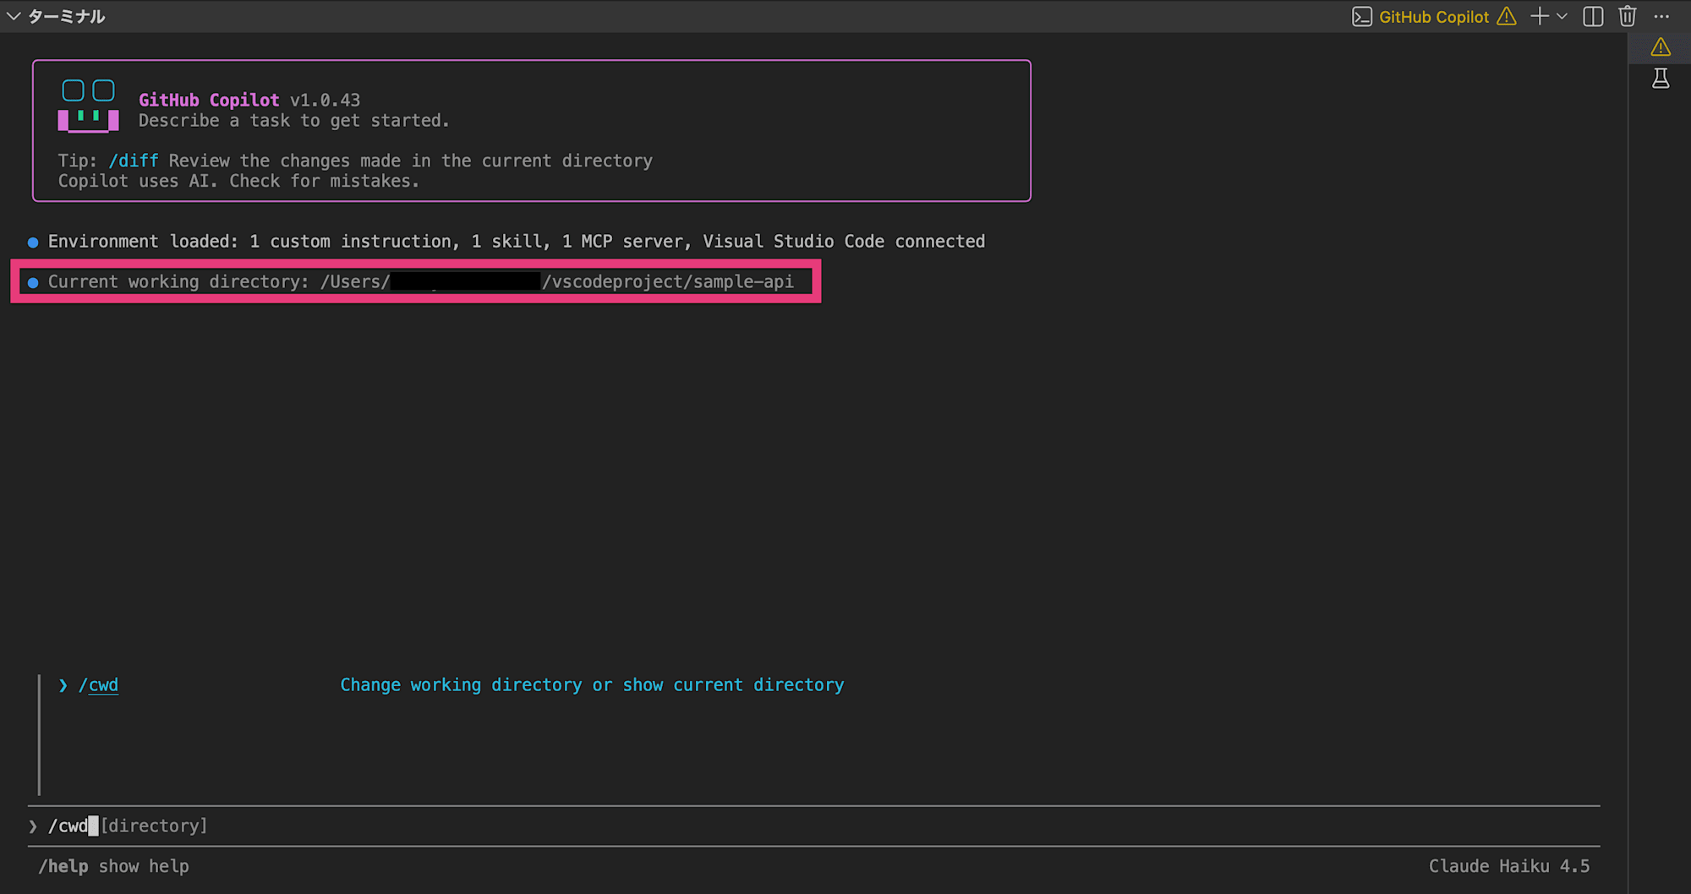Open the new terminal profile dropdown arrow
Viewport: 1691px width, 894px height.
pos(1562,16)
